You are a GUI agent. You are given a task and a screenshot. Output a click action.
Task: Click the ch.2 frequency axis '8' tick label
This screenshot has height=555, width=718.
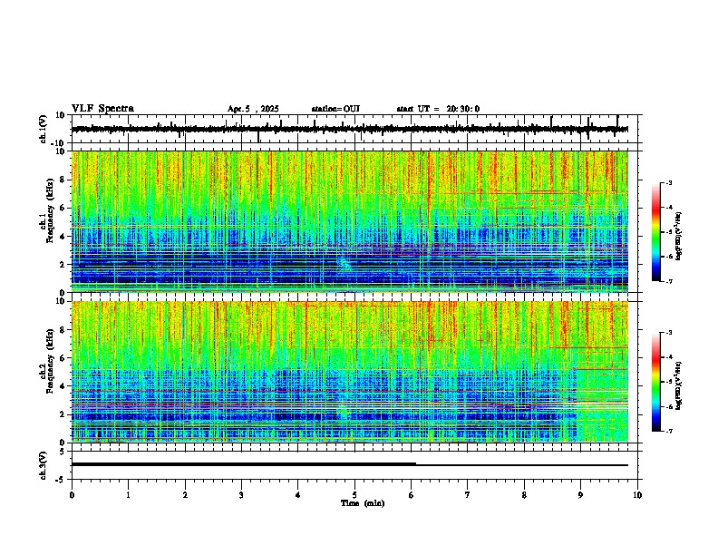tap(63, 330)
